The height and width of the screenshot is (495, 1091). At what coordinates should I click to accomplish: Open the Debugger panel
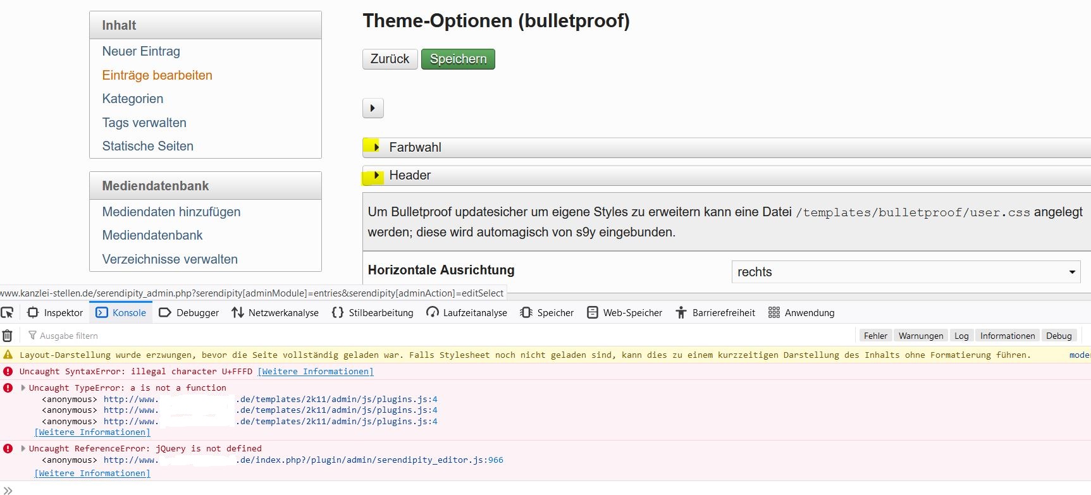tap(189, 312)
